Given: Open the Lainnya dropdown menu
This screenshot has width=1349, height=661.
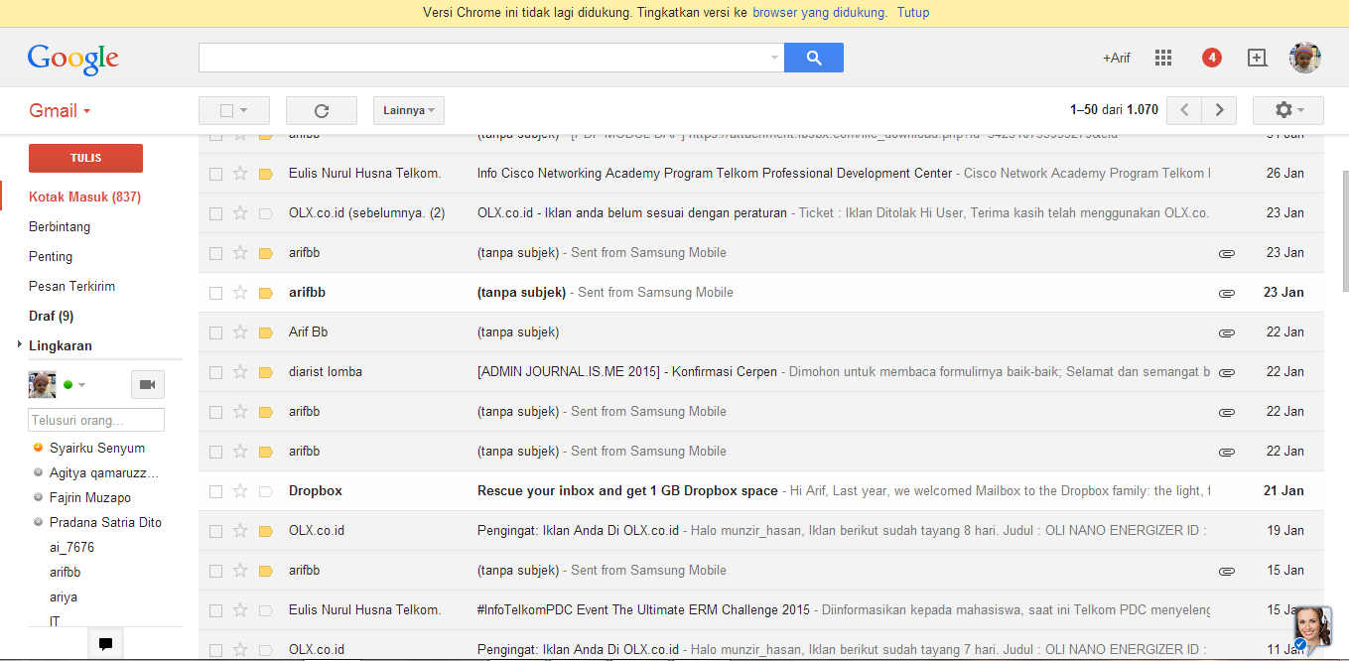Looking at the screenshot, I should click(409, 110).
